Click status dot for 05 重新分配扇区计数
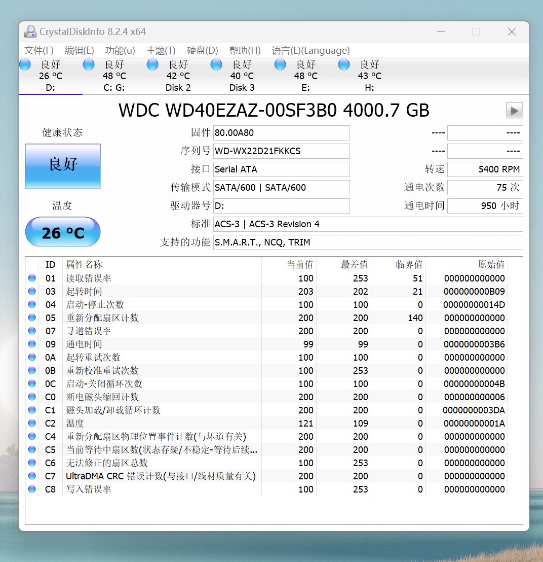The height and width of the screenshot is (562, 543). click(x=32, y=318)
